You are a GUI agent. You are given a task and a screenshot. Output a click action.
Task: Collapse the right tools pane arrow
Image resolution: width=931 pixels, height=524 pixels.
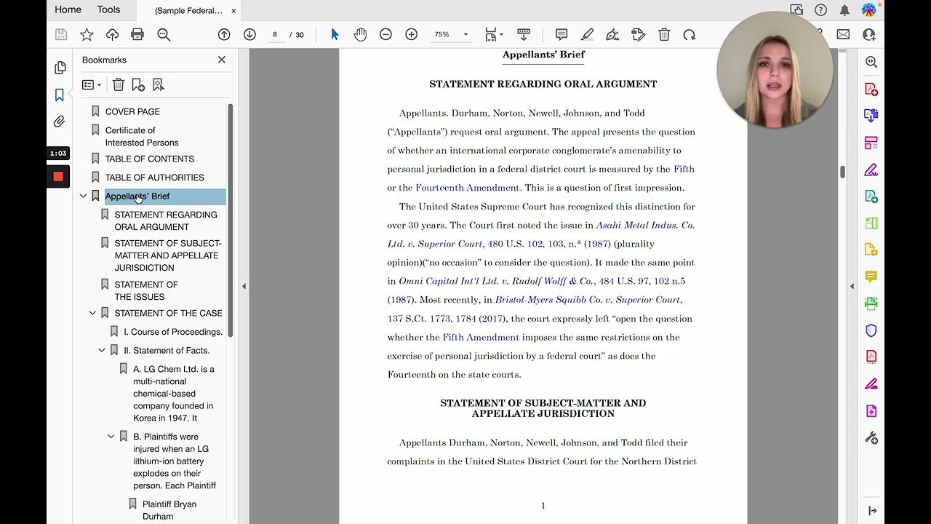click(x=852, y=287)
